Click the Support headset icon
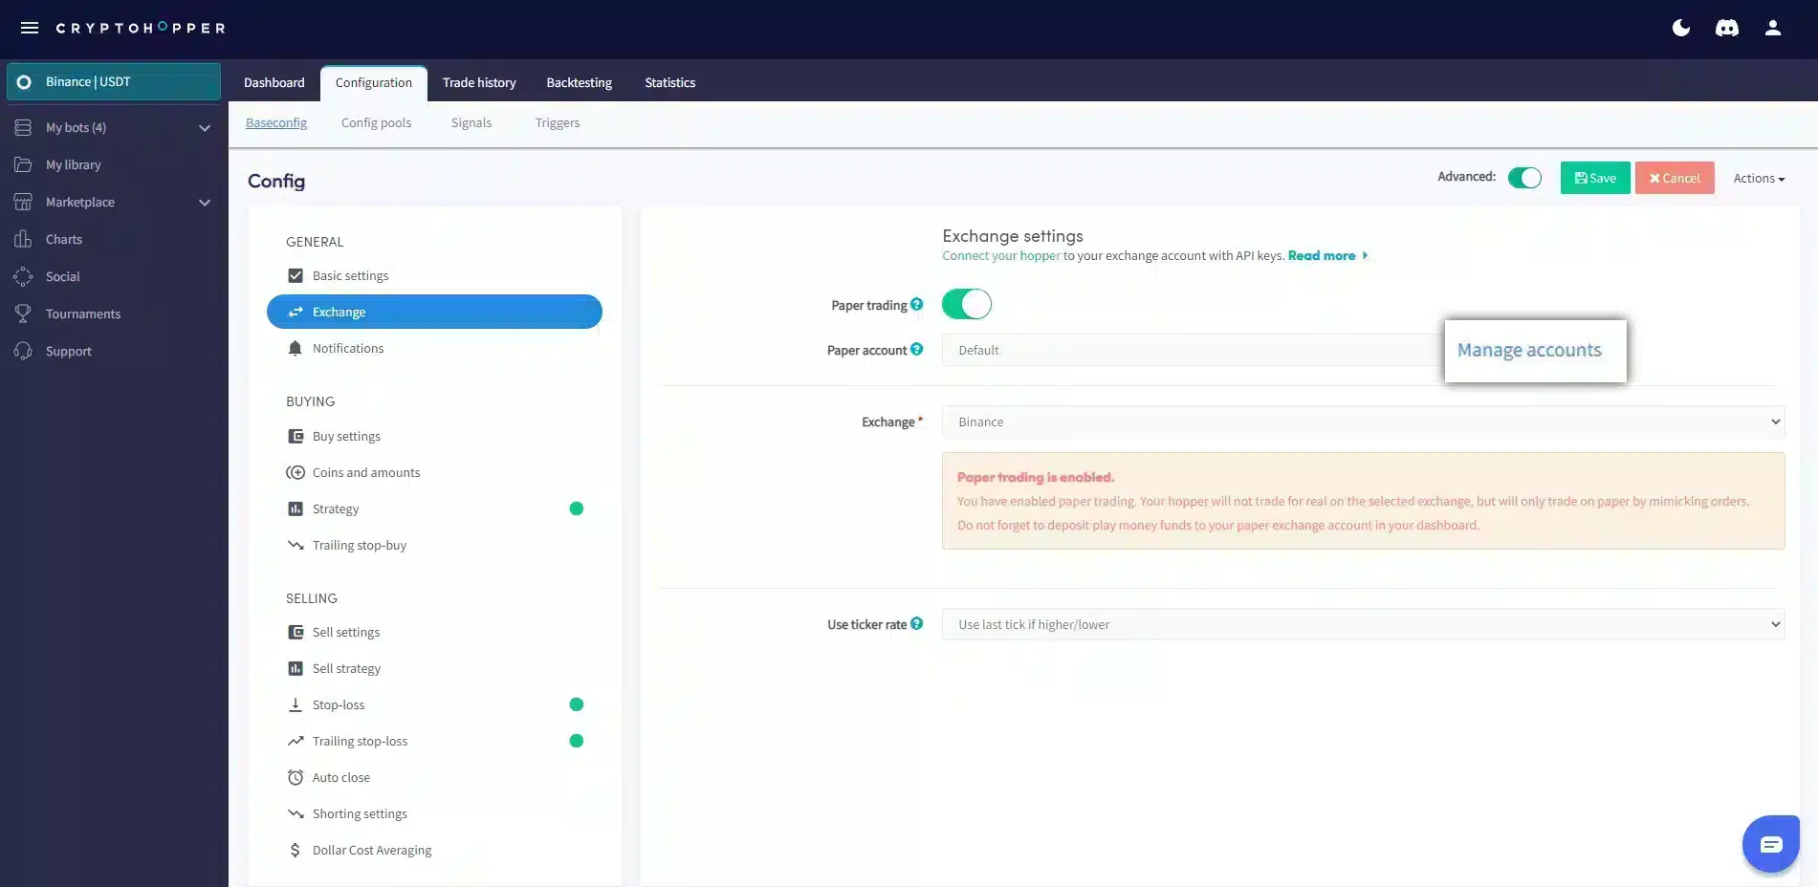This screenshot has width=1818, height=887. tap(23, 351)
